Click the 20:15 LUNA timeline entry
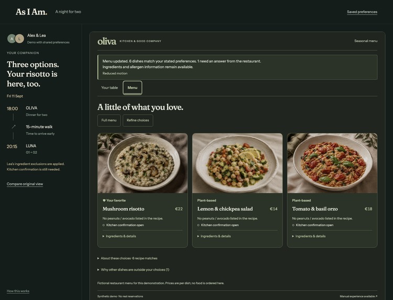 22,149
